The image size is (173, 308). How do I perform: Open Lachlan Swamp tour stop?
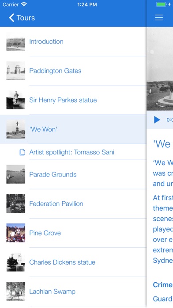tap(73, 292)
